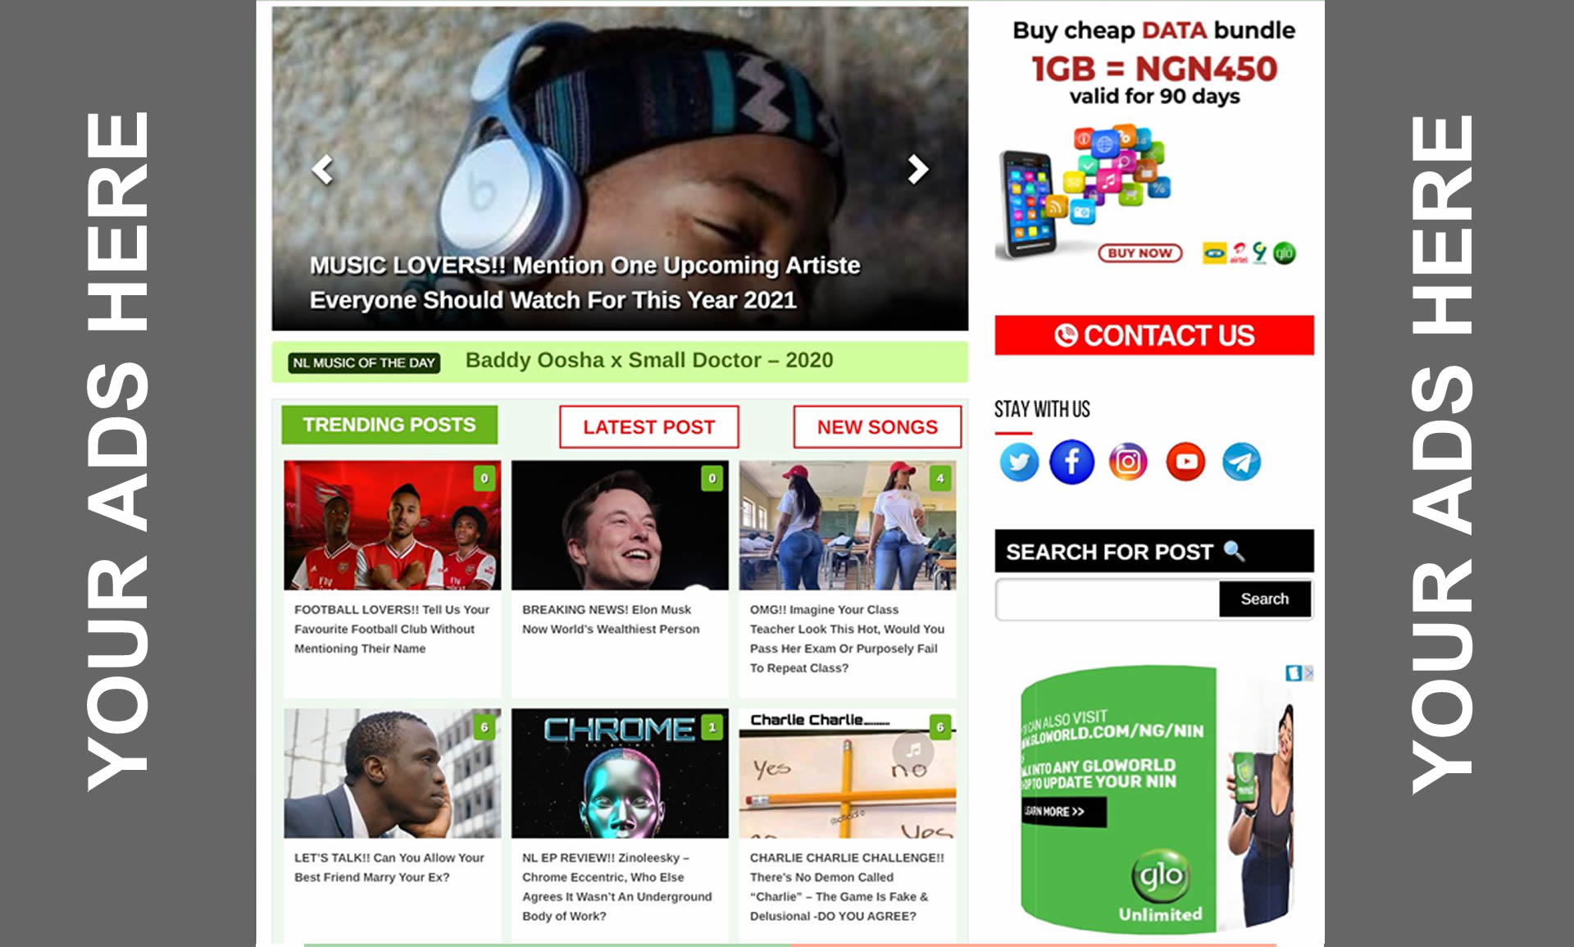Viewport: 1574px width, 947px height.
Task: Close the Glo ad with X icon
Action: (x=1308, y=673)
